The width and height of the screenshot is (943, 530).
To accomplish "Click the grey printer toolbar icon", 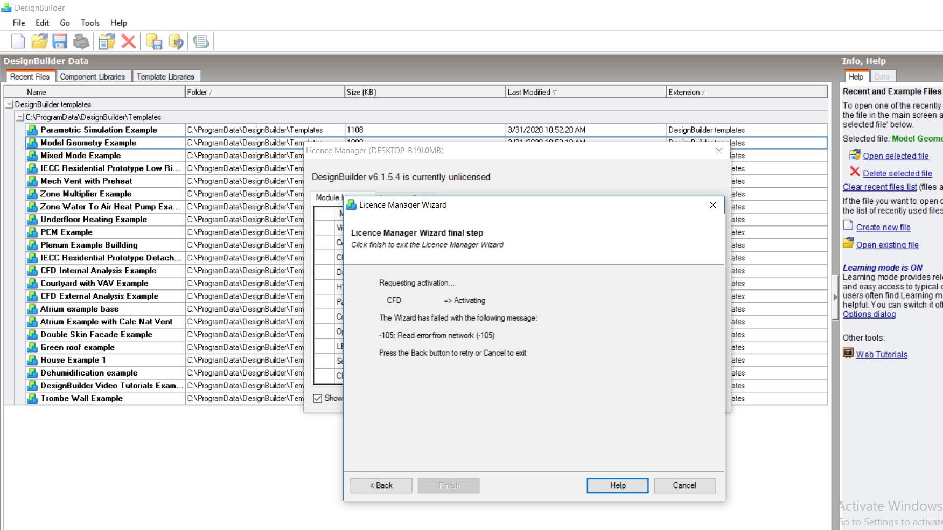I will coord(81,41).
